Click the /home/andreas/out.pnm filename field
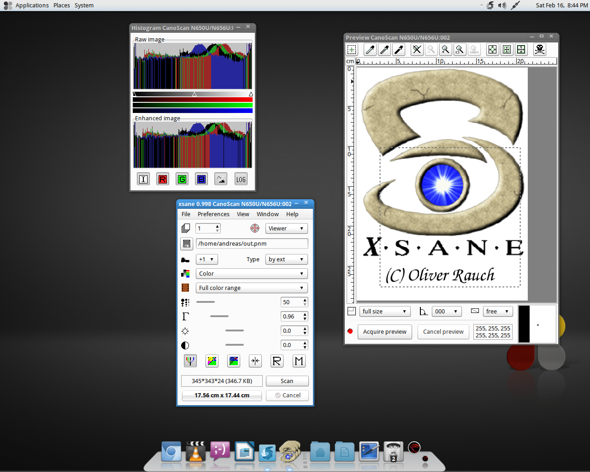The height and width of the screenshot is (472, 590). click(252, 244)
